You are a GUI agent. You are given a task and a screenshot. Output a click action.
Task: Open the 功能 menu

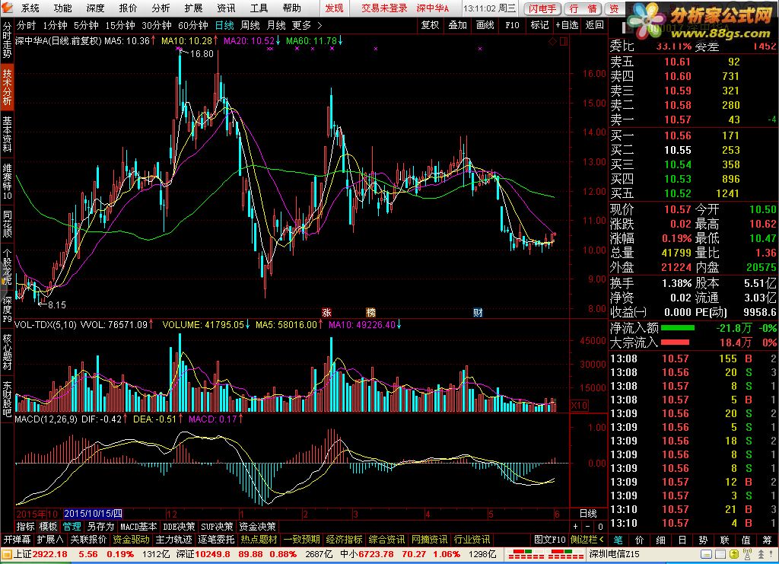[62, 8]
